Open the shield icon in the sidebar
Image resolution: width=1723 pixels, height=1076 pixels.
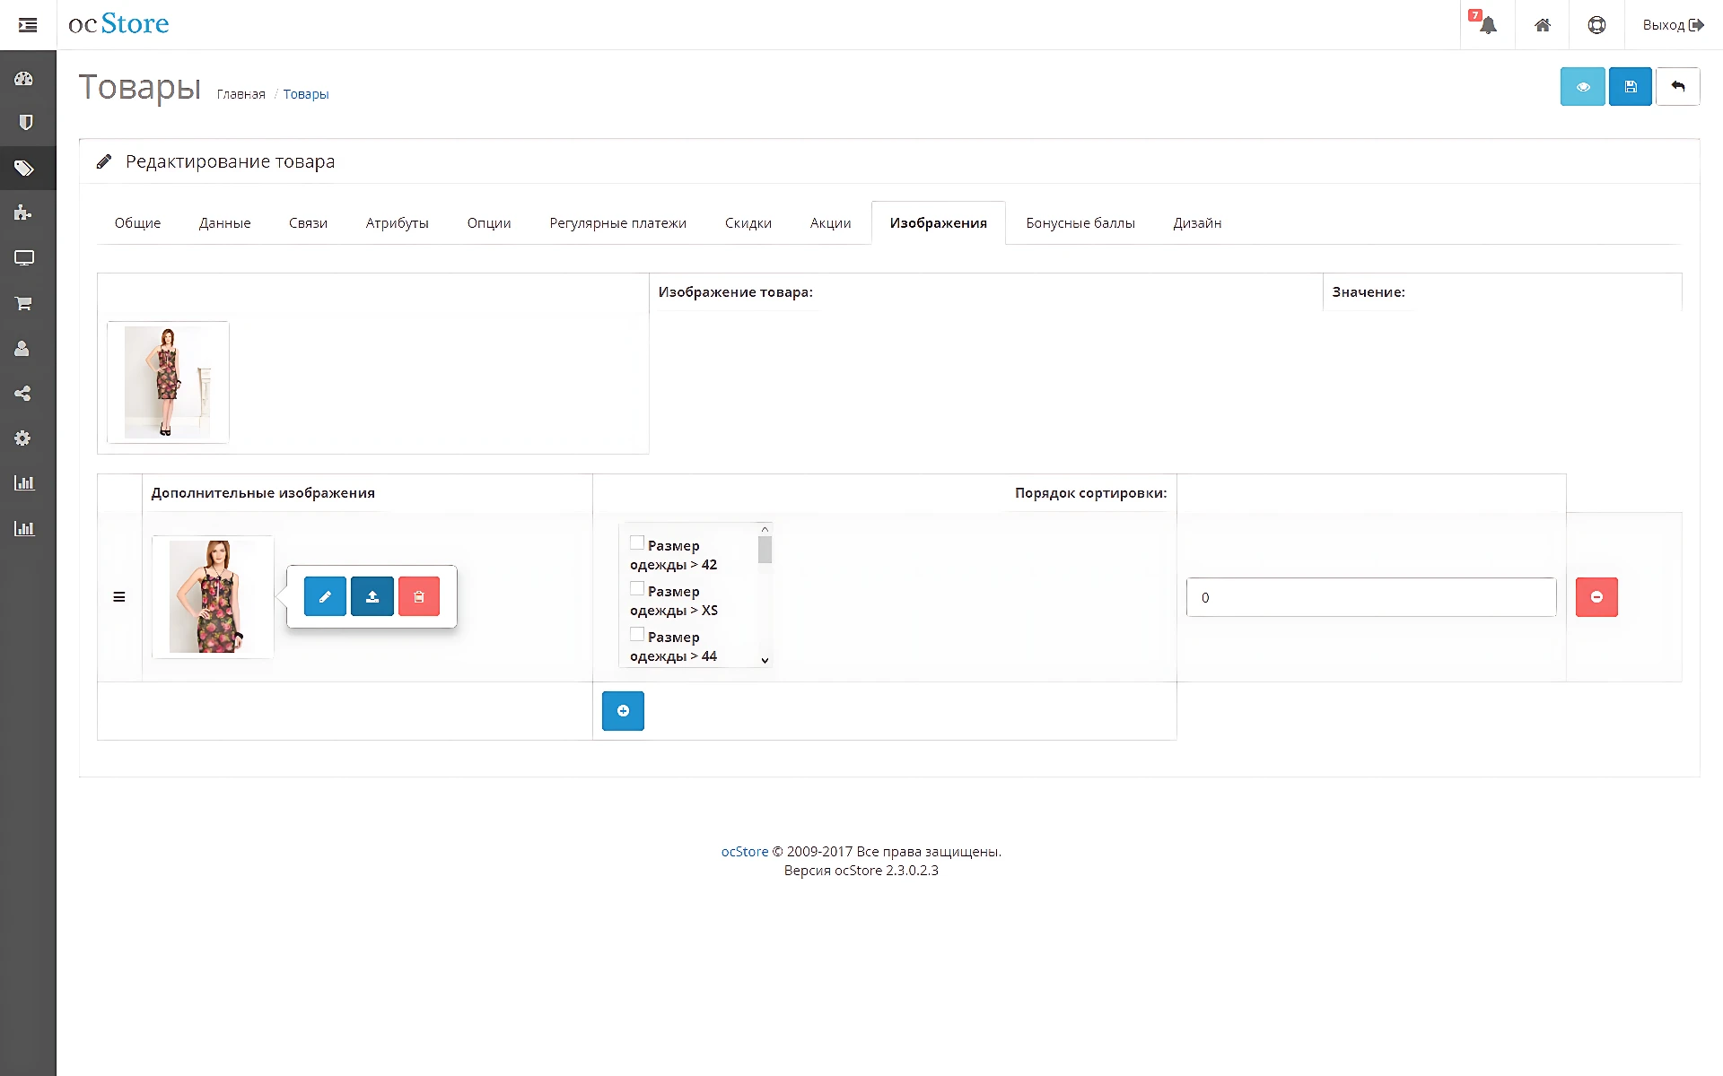coord(25,123)
